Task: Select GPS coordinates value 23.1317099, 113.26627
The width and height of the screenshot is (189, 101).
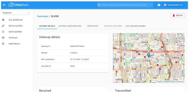Action: coord(80,59)
